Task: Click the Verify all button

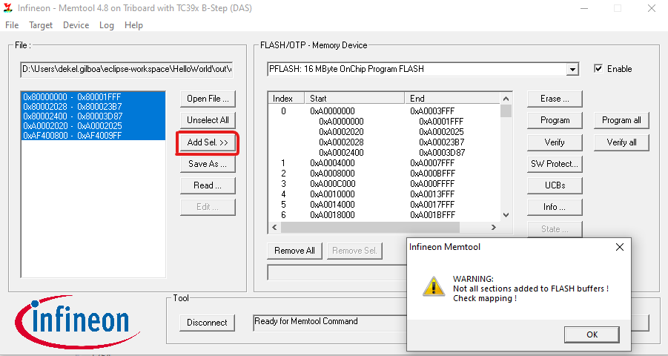Action: 621,142
